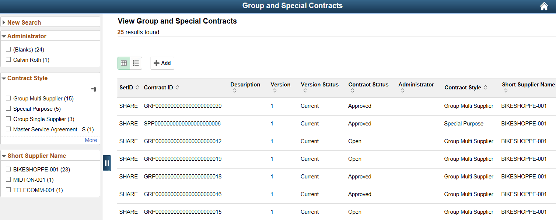Image resolution: width=556 pixels, height=220 pixels.
Task: Click the Home icon in the header
Action: (544, 6)
